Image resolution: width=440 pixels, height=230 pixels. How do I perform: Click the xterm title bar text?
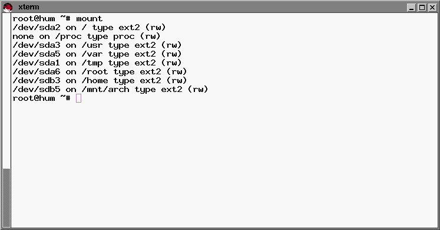click(29, 7)
